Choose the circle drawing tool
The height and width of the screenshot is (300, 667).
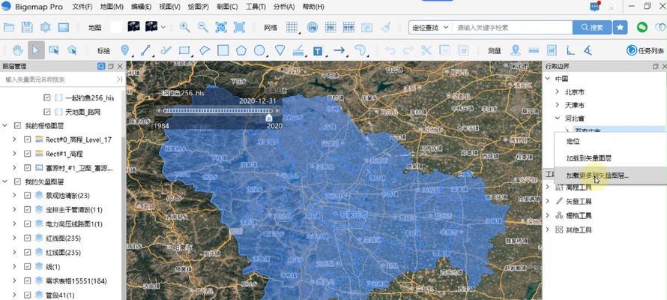pos(259,50)
